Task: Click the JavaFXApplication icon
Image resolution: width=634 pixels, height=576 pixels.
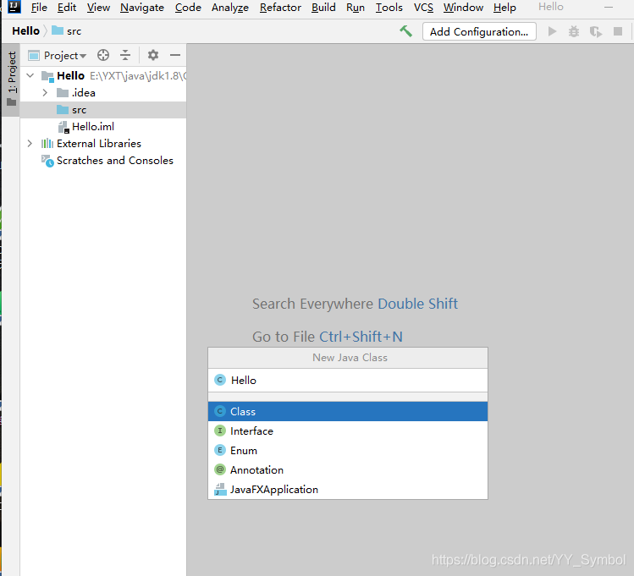Action: tap(220, 489)
